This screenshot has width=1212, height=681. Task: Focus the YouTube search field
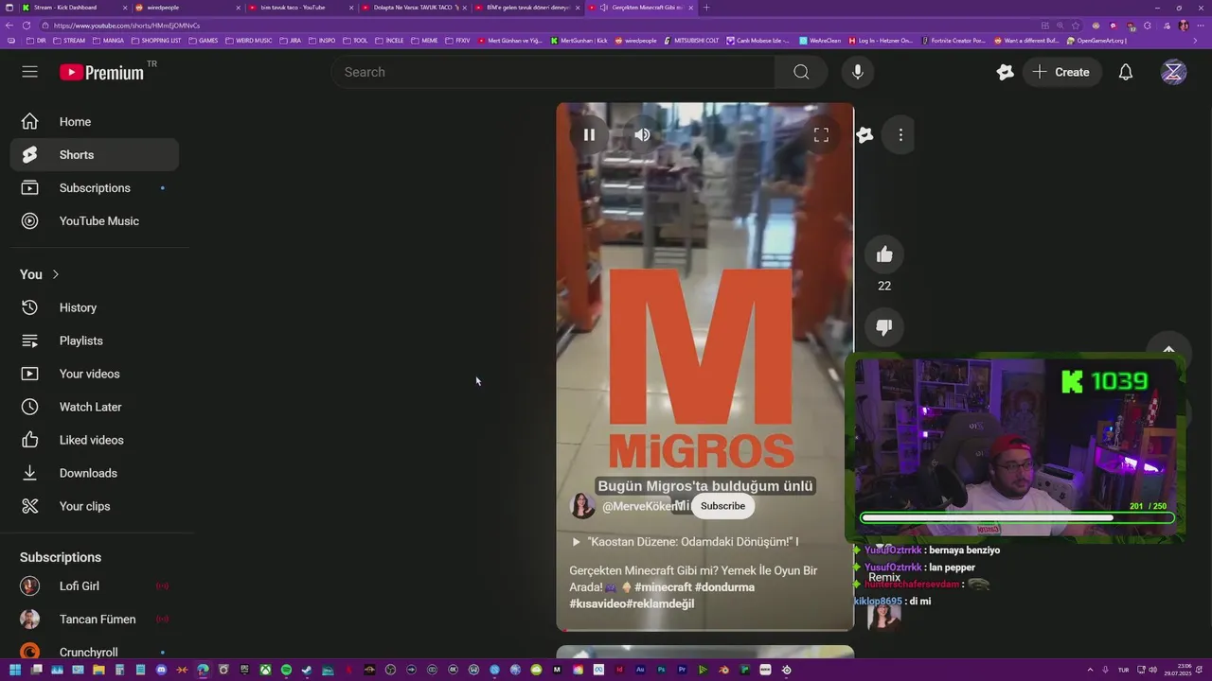click(553, 72)
